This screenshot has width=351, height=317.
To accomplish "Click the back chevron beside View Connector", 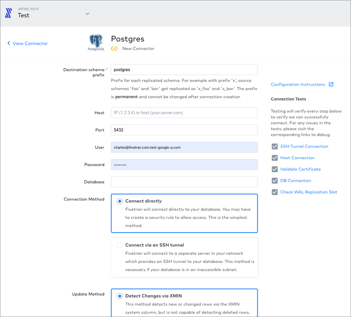I will (9, 43).
